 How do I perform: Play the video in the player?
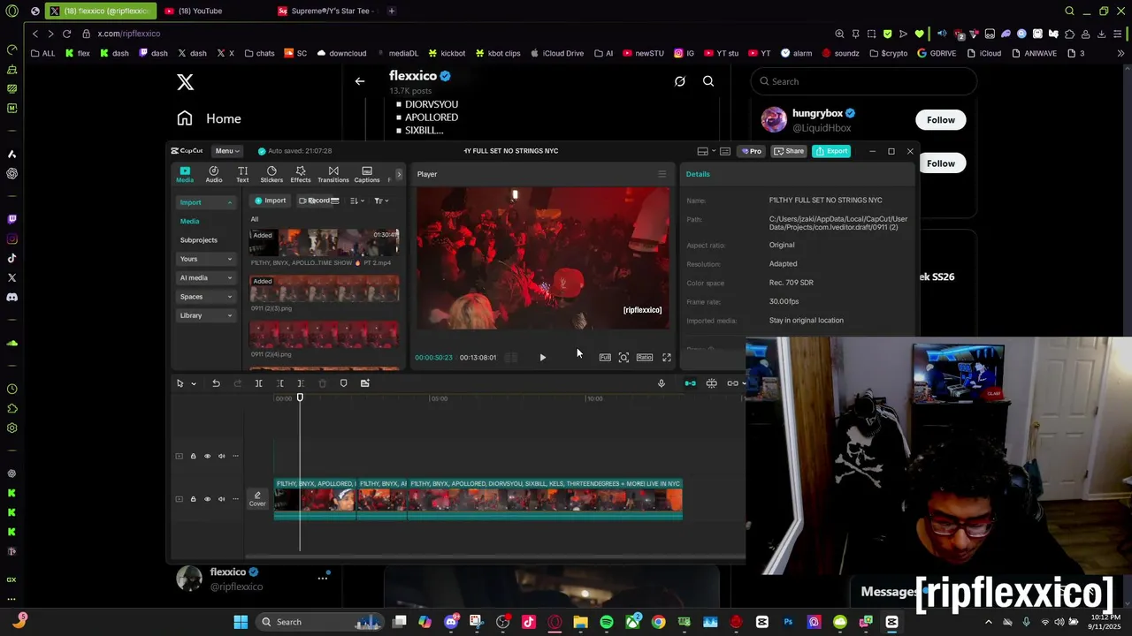click(542, 358)
